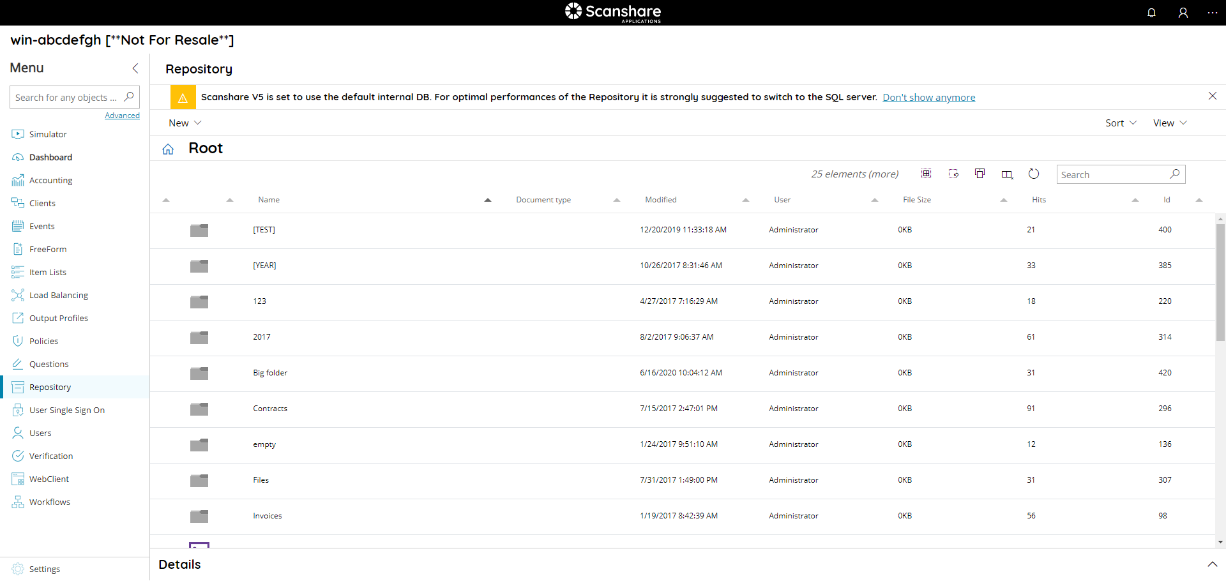
Task: Open Advanced search options
Action: tap(122, 115)
